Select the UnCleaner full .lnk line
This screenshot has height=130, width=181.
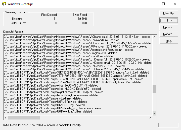[77, 59]
